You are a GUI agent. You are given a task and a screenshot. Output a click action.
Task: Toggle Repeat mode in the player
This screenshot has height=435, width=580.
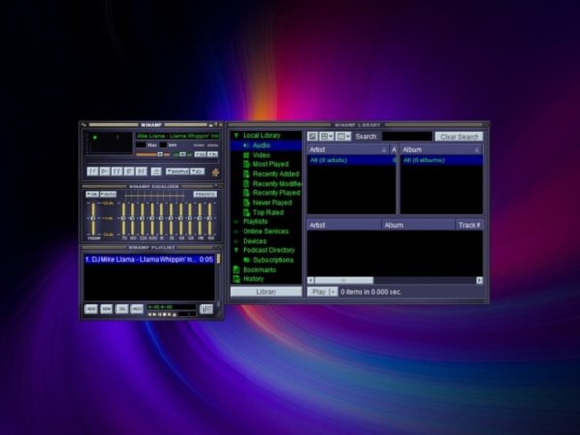click(x=198, y=172)
